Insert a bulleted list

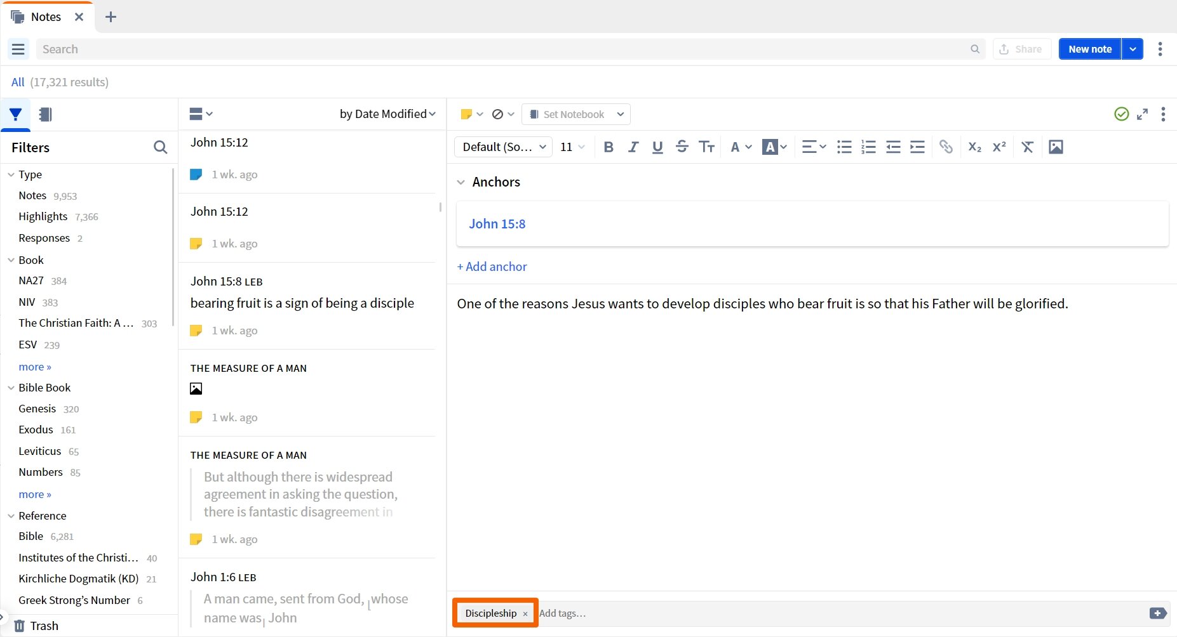844,147
